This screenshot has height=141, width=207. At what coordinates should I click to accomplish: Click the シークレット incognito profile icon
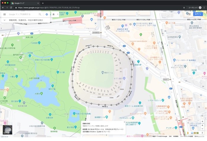coord(200,8)
